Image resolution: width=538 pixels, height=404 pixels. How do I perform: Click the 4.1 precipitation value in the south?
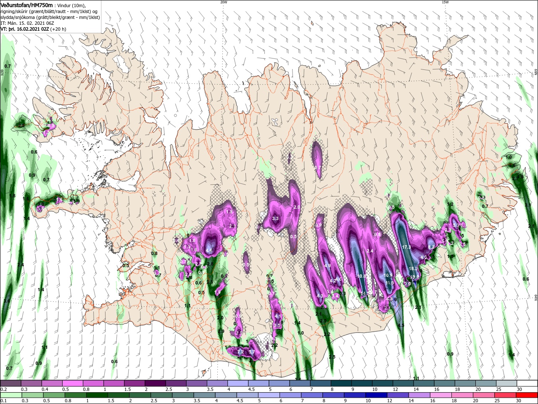click(x=277, y=316)
